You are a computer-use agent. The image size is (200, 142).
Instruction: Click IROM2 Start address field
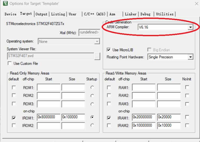(49, 125)
